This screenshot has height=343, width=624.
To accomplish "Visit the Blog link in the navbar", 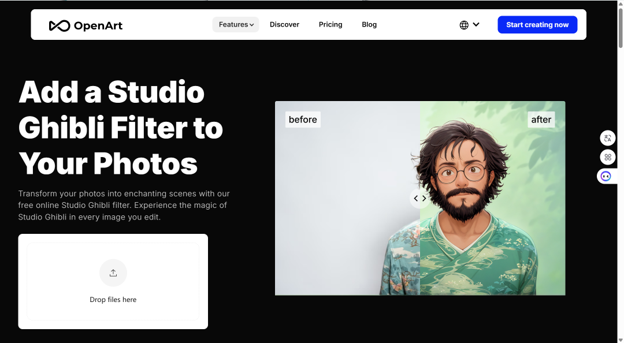I will click(x=369, y=25).
